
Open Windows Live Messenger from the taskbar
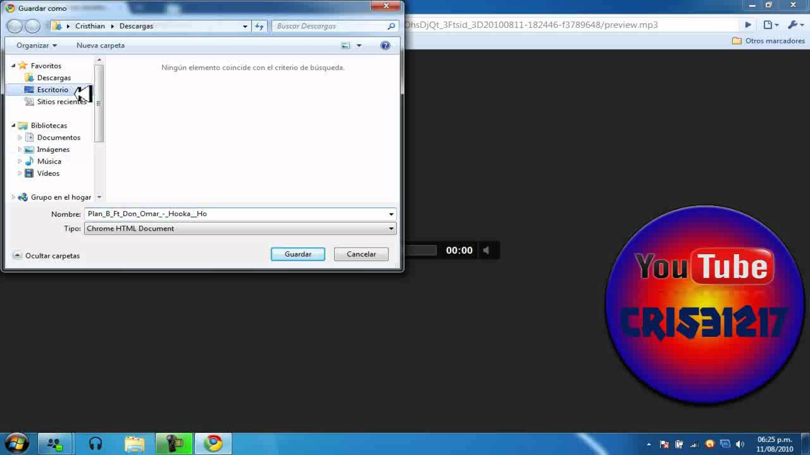click(x=54, y=444)
